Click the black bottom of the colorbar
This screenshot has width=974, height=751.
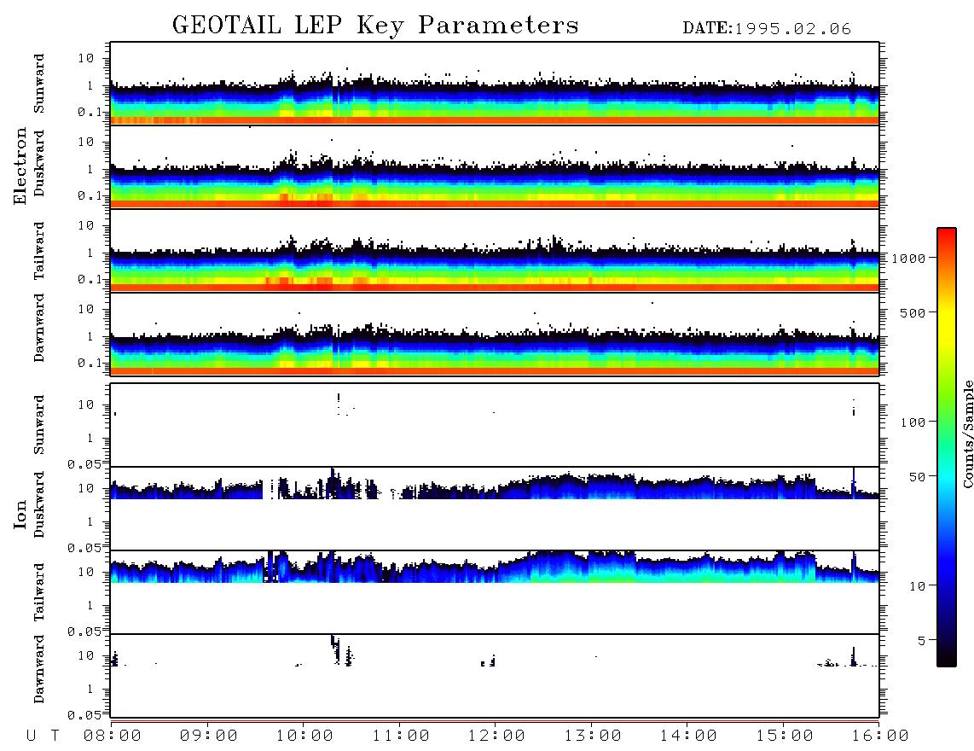[x=947, y=659]
